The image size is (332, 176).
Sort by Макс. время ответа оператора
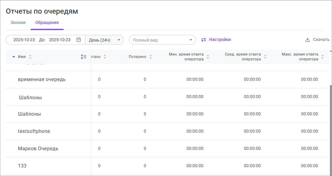pyautogui.click(x=323, y=57)
